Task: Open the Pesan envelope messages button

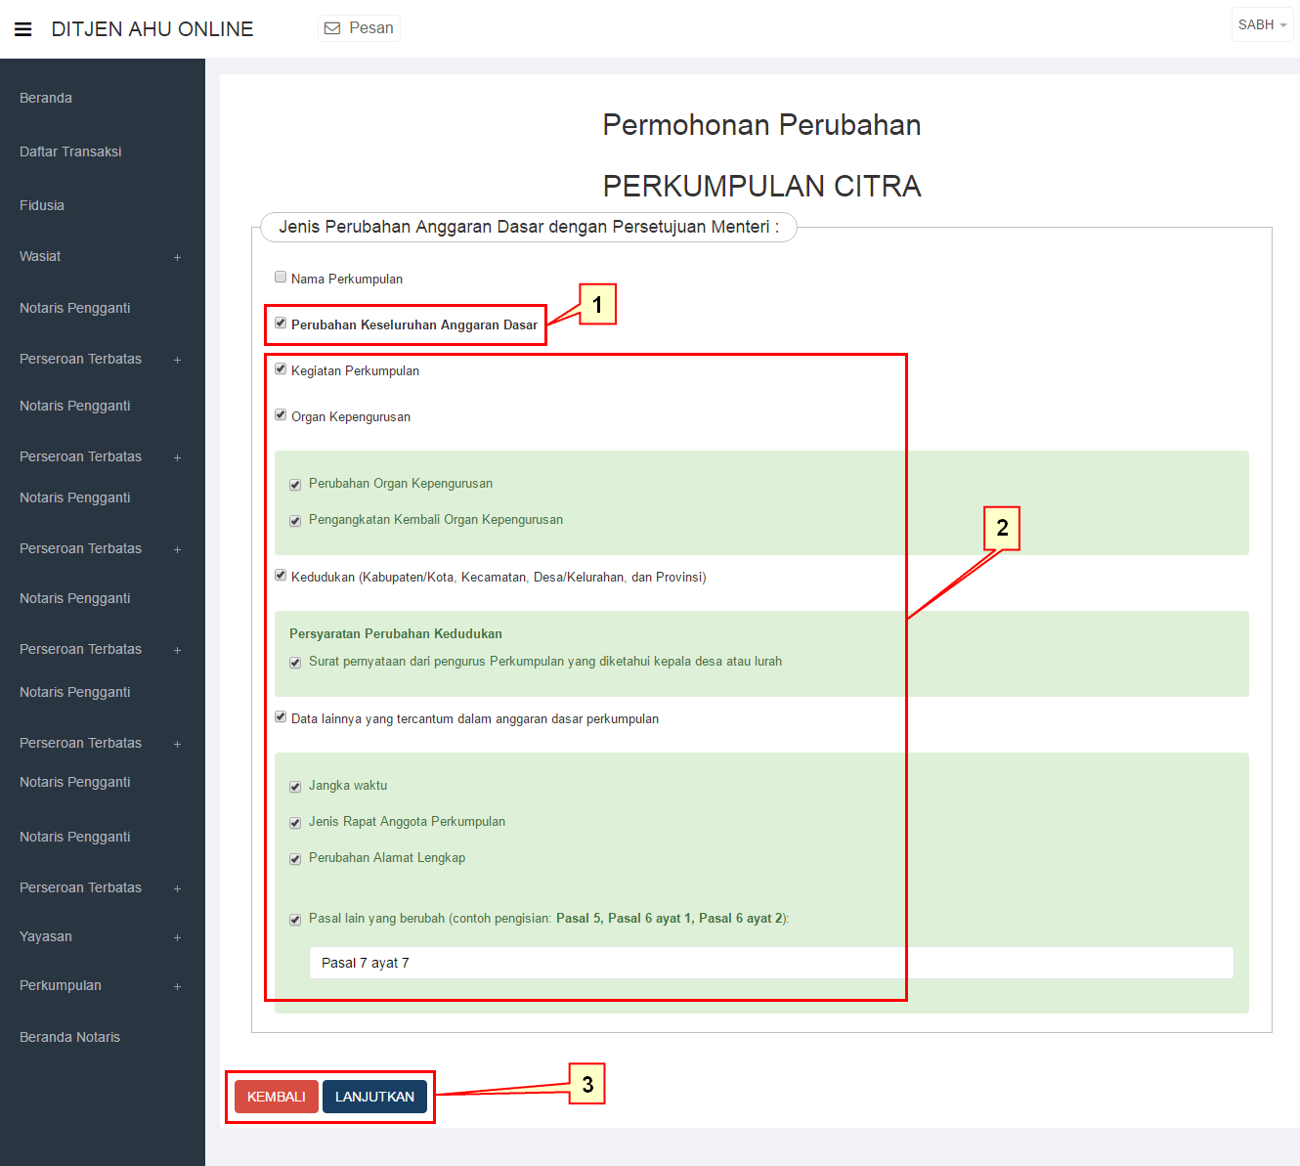Action: [x=359, y=28]
